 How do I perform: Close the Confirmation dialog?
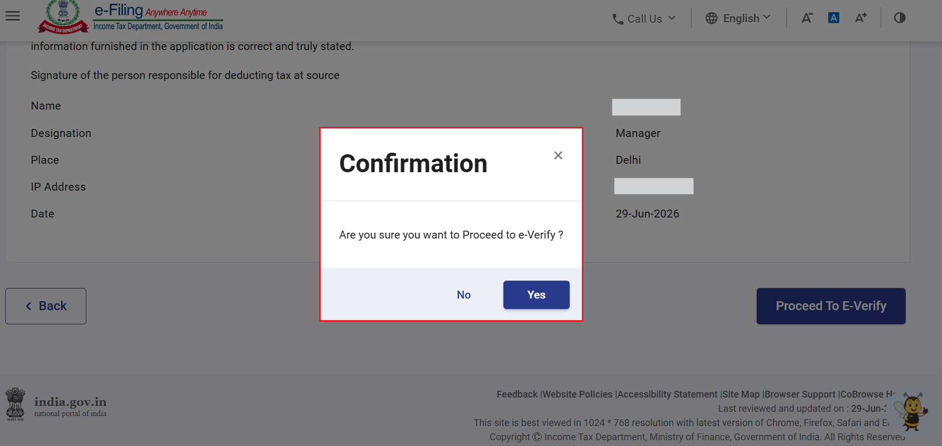(x=558, y=155)
